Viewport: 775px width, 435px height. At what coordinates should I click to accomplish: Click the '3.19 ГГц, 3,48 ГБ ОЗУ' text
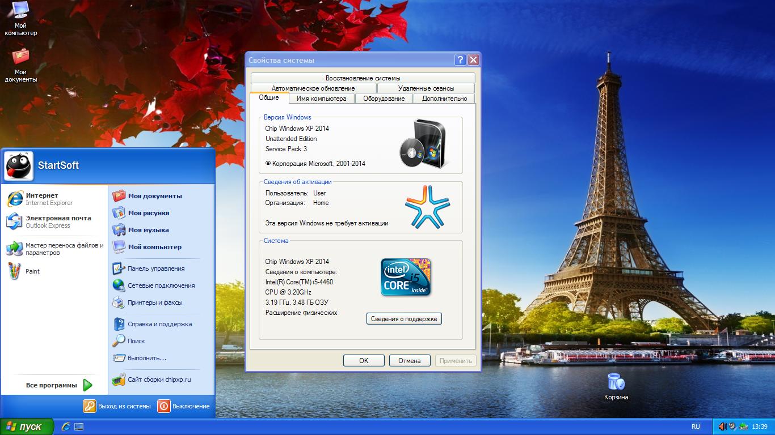point(297,302)
